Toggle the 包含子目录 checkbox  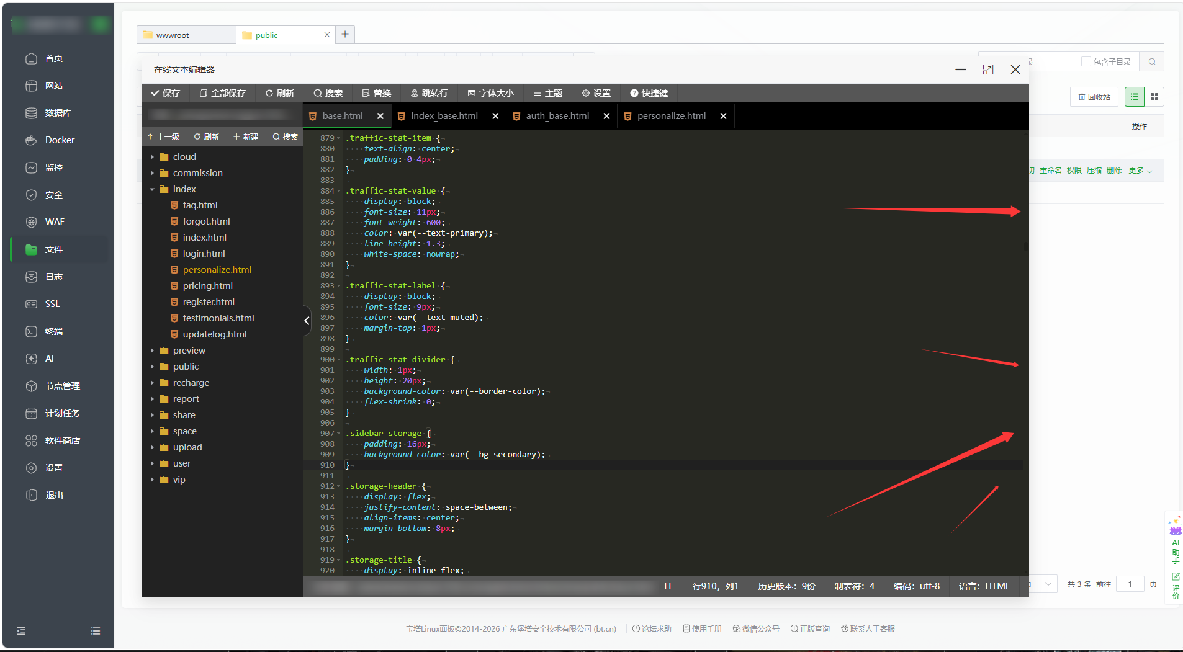[1086, 61]
